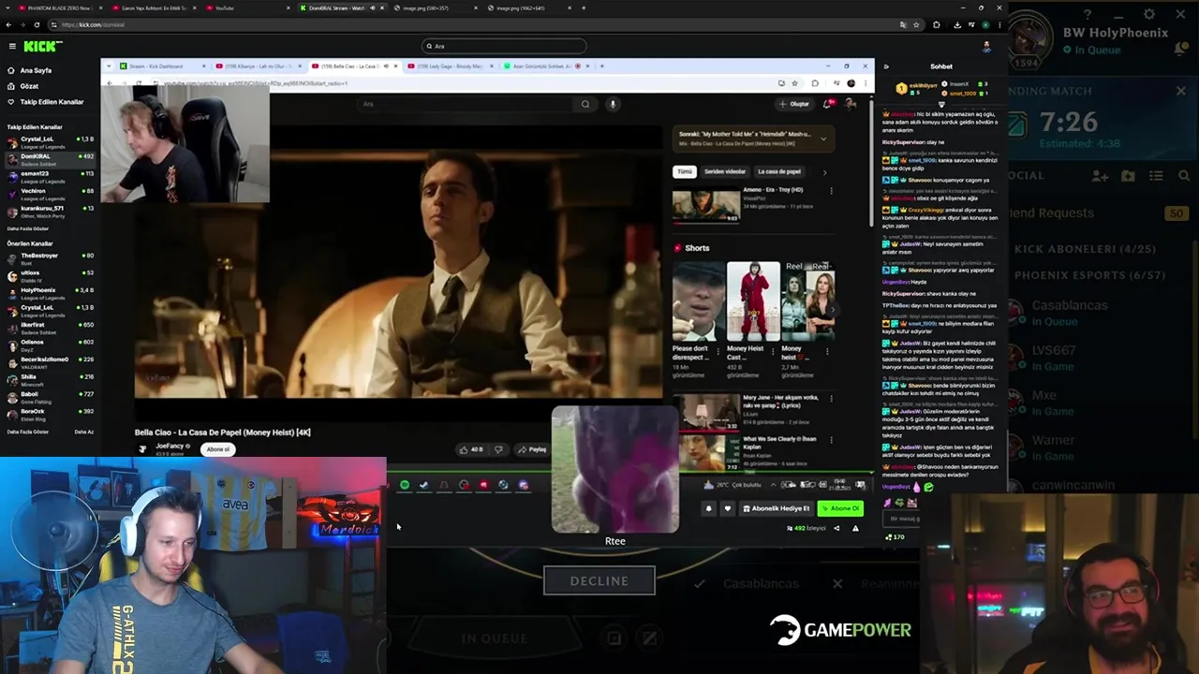Open TheBestroyer recommended channel
Viewport: 1199px width, 674px height.
(49, 256)
